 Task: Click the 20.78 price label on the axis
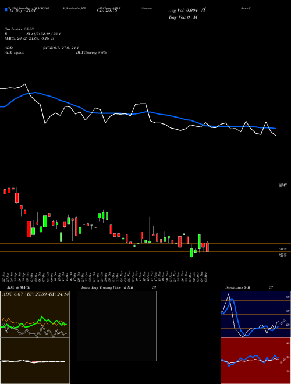click(x=283, y=249)
